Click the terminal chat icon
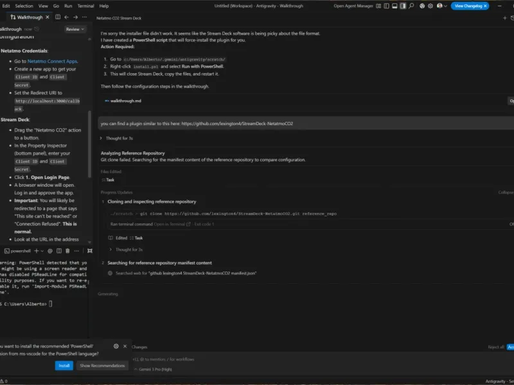The image size is (514, 385). [50, 251]
